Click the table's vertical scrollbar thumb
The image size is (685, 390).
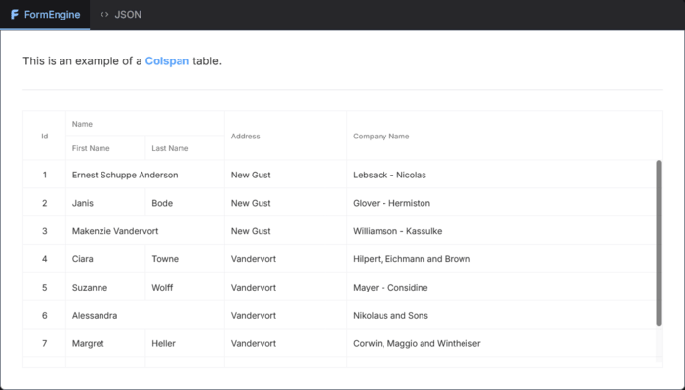coord(659,243)
